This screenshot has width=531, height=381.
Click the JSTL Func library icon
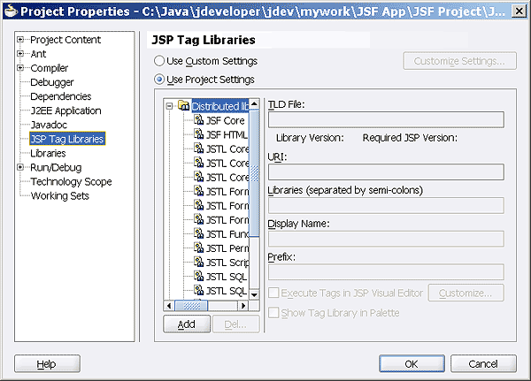199,234
